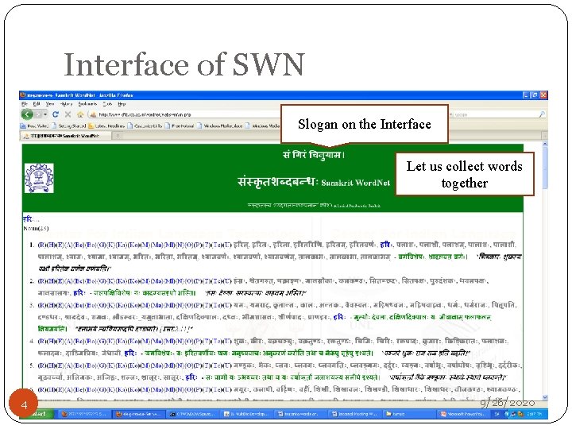The width and height of the screenshot is (572, 429).
Task: Click the (R) language link in entry 1
Action: (42, 245)
